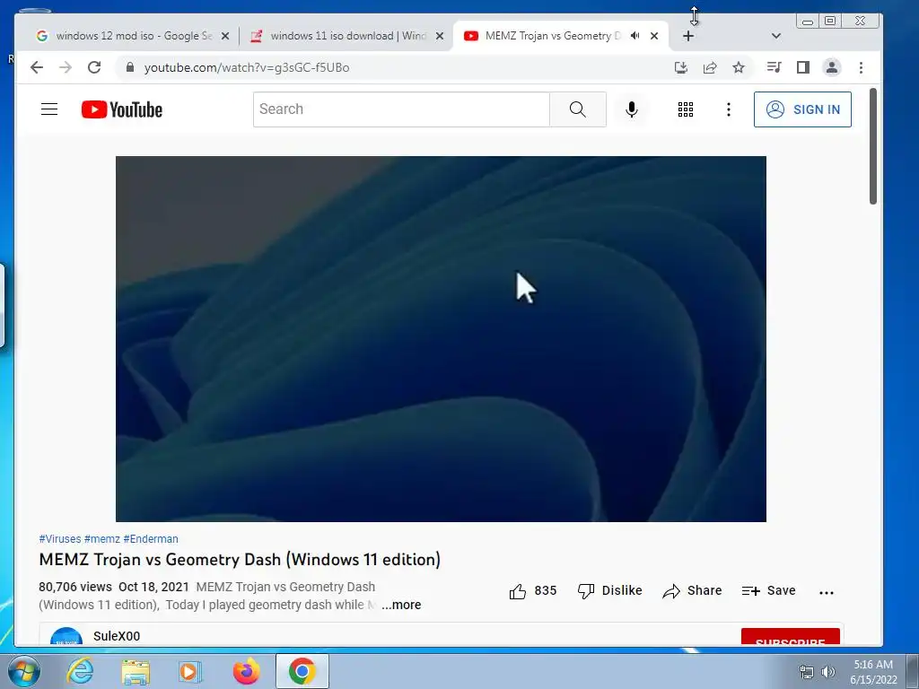Share this page via address bar icon
Image resolution: width=919 pixels, height=689 pixels.
[710, 67]
